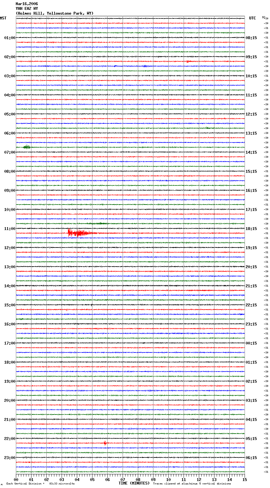This screenshot has width=270, height=488.
Task: Click the 16:15 UTC time label
Action: pos(251,191)
